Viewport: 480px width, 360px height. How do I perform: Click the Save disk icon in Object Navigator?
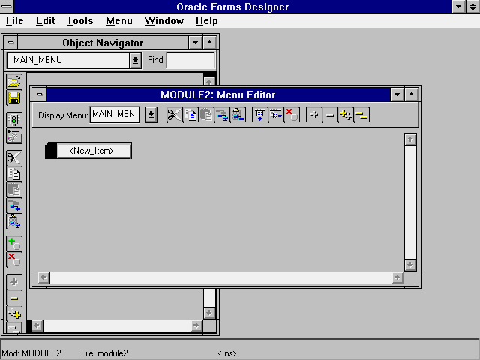click(x=14, y=97)
